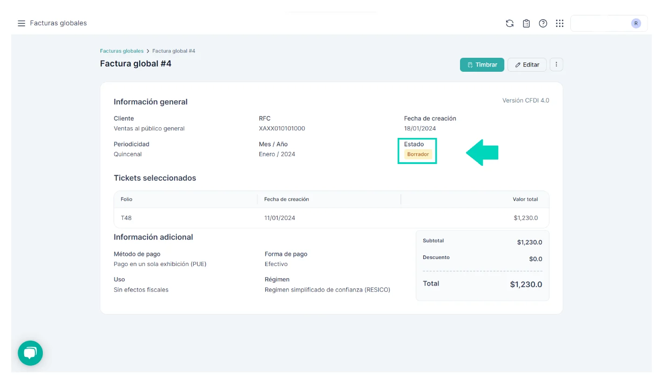Click the Borrador status badge

pyautogui.click(x=418, y=154)
